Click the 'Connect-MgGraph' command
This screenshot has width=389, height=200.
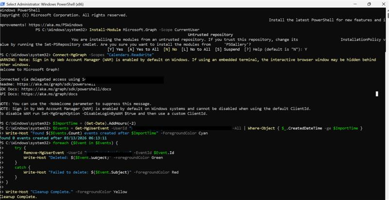point(70,55)
